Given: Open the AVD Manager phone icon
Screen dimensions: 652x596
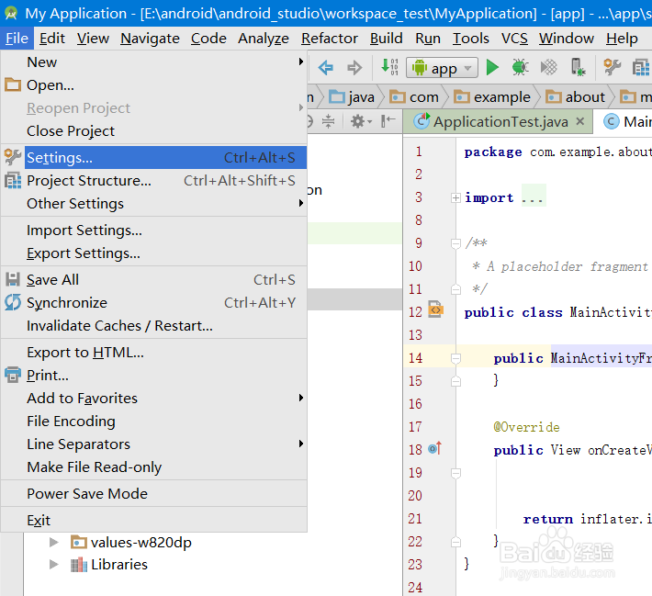Looking at the screenshot, I should pyautogui.click(x=578, y=67).
